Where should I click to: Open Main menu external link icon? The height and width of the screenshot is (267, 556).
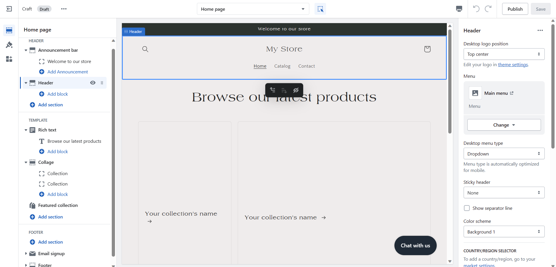(x=512, y=93)
